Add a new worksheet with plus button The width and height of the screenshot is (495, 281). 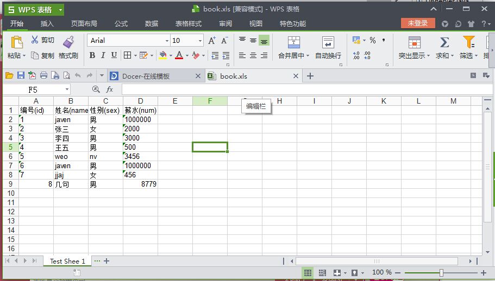tap(106, 261)
